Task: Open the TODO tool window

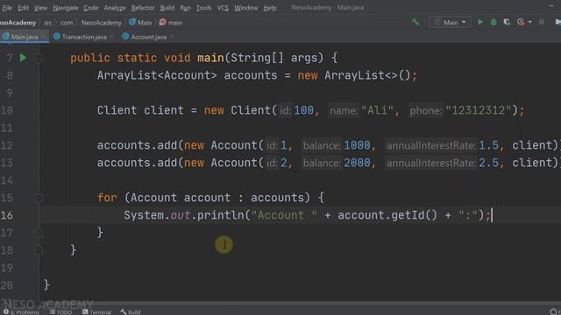Action: 61,311
